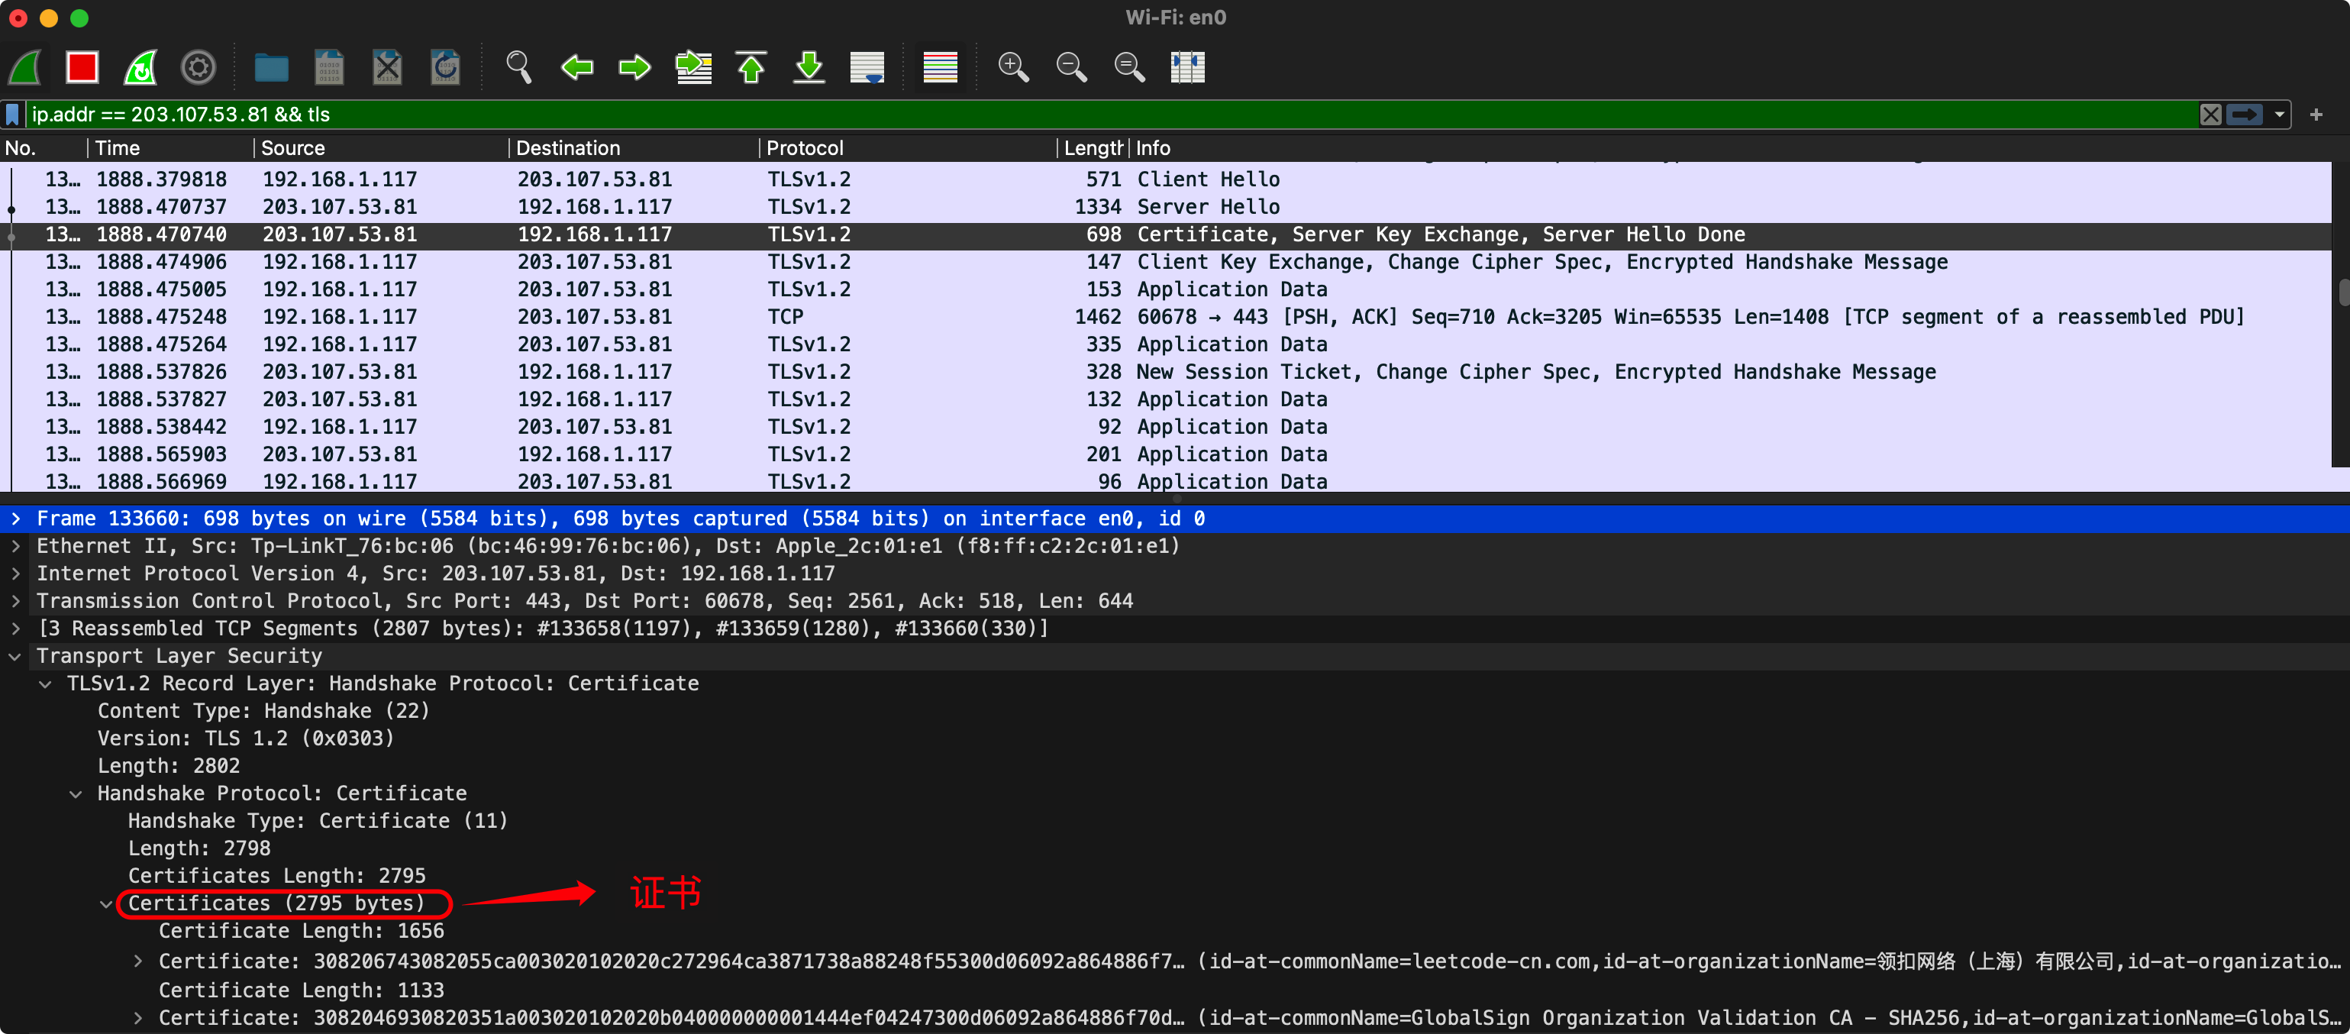Select the Version: TLS 1.2 field

click(245, 738)
